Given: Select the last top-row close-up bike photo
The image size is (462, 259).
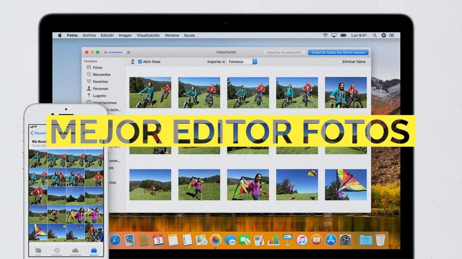Looking at the screenshot, I should click(346, 92).
